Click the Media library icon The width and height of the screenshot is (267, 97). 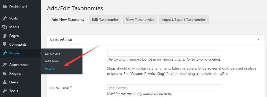pos(5,27)
